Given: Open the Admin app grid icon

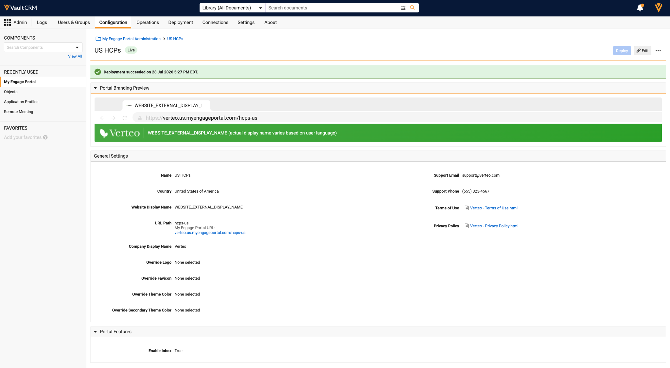Looking at the screenshot, I should click(8, 22).
